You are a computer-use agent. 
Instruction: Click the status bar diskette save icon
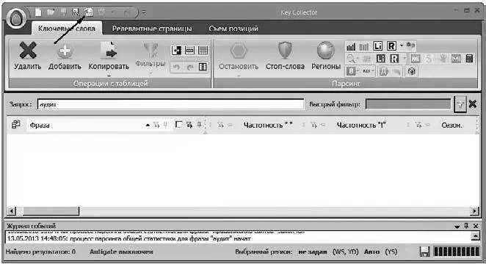[x=424, y=252]
